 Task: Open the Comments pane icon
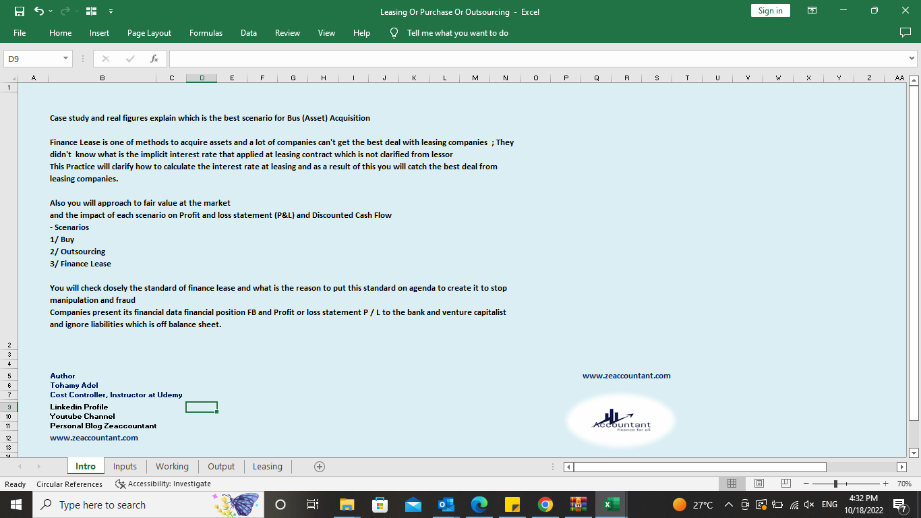click(905, 33)
